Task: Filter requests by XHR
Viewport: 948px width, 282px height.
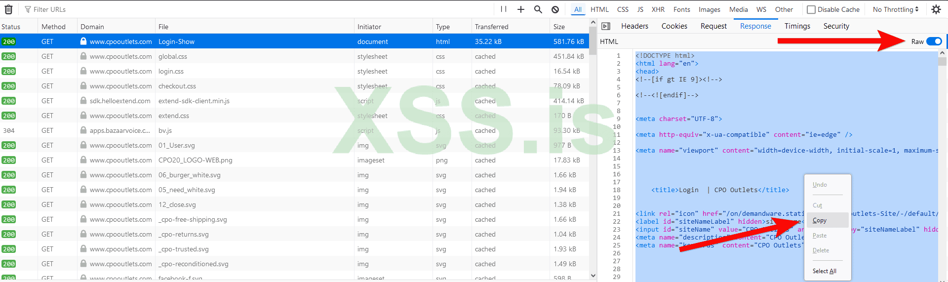Action: click(x=658, y=9)
